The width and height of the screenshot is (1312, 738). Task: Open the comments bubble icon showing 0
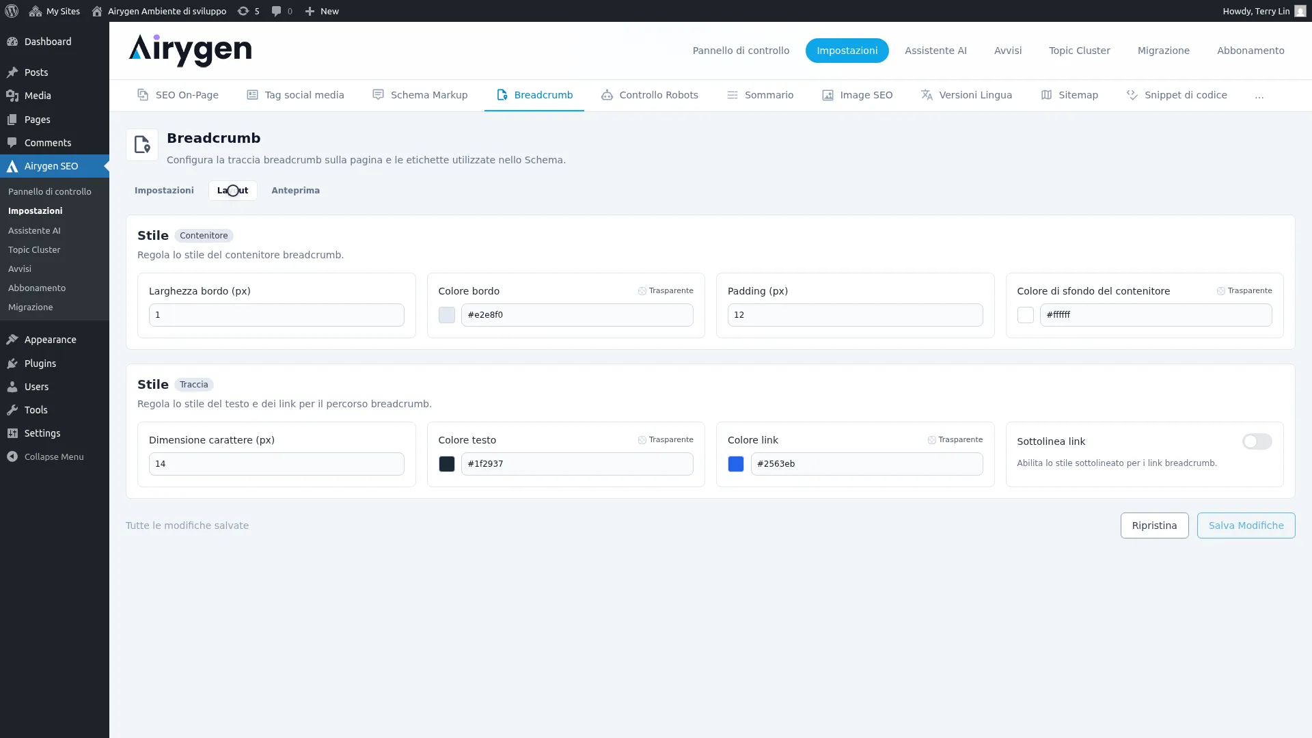(x=276, y=11)
